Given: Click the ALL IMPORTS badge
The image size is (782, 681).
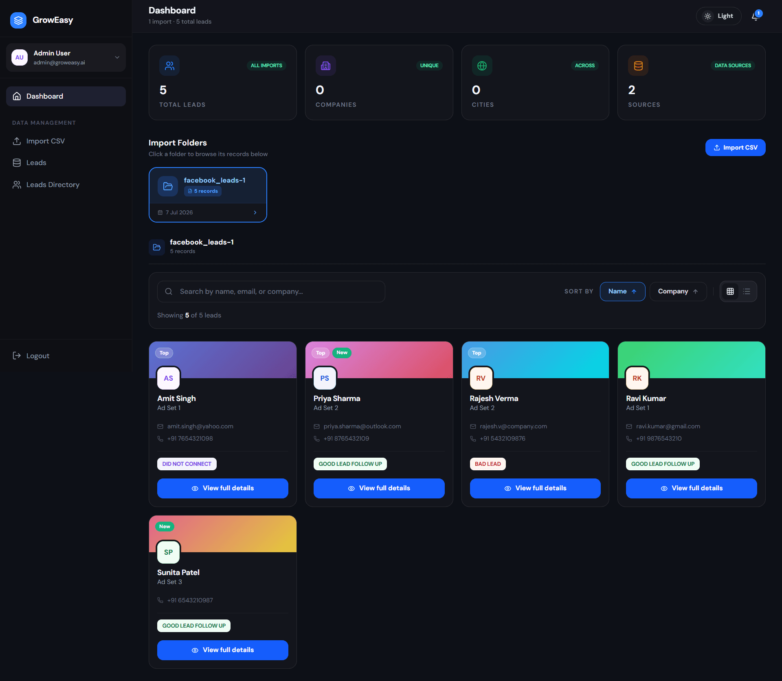Looking at the screenshot, I should tap(266, 66).
